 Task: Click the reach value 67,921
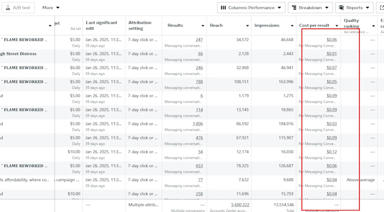click(x=242, y=138)
